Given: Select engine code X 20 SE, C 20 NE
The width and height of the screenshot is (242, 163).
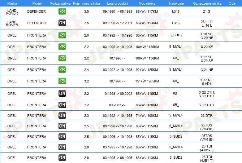Looking at the screenshot, I should click(207, 36).
